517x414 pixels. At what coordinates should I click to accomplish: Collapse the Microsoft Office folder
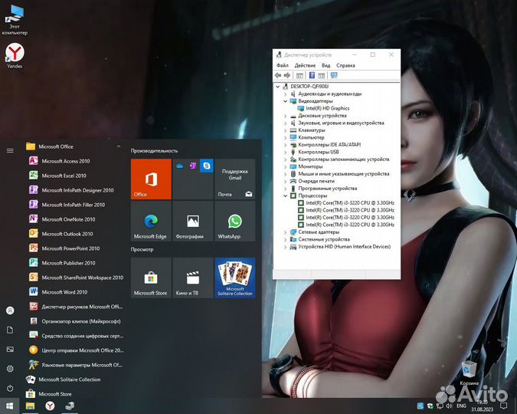(119, 146)
